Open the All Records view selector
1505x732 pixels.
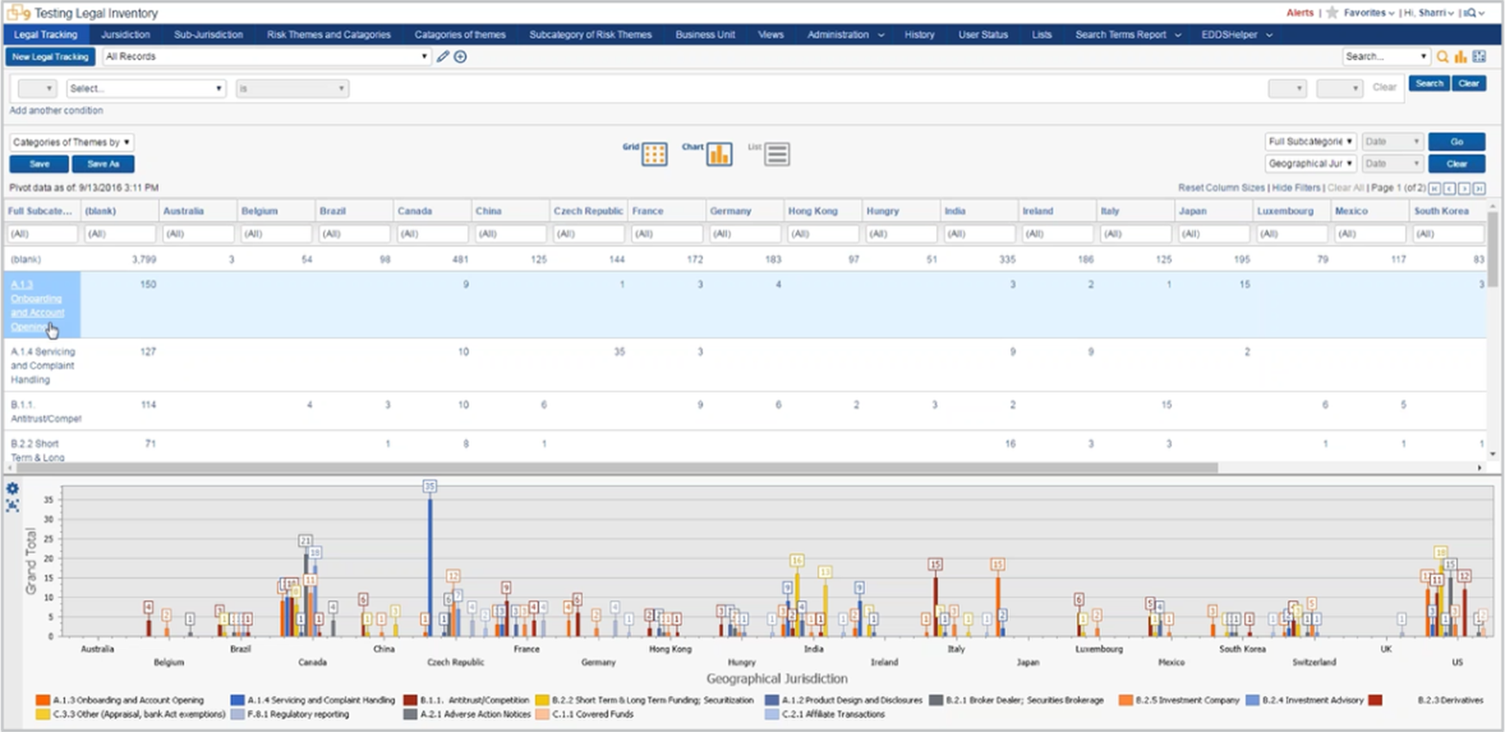264,57
